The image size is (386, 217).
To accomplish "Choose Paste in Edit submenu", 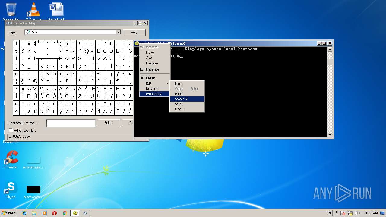I will tap(187, 94).
